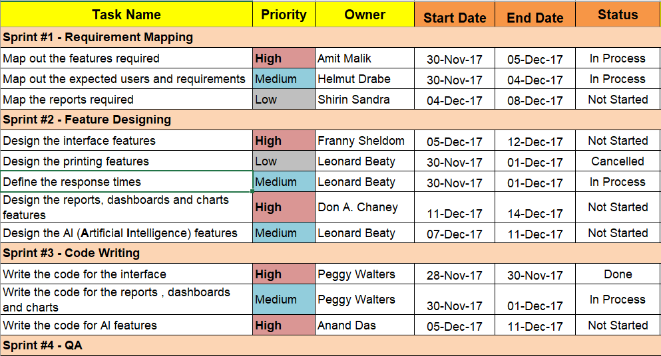This screenshot has height=356, width=661.
Task: Click the Sprint #2 Feature Designing row
Action: click(x=87, y=120)
